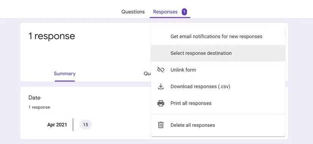313x144 pixels.
Task: Open the Responses tab
Action: point(165,12)
